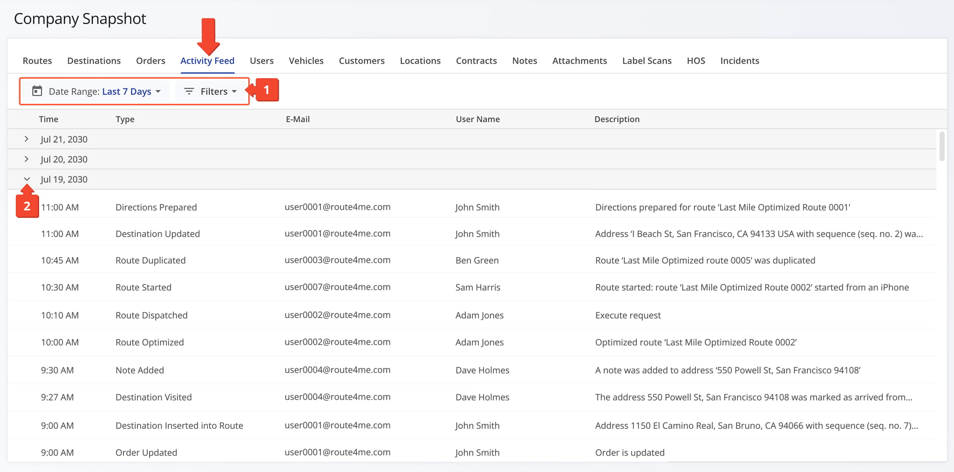Click the 10:45 AM time cell
The height and width of the screenshot is (472, 954).
click(x=60, y=260)
